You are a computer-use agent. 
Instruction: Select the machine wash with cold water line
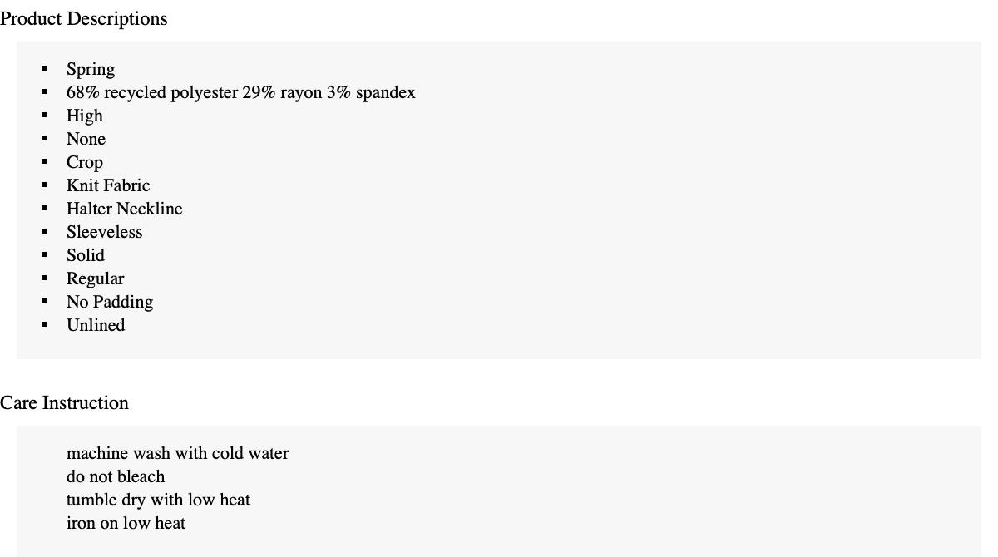(177, 453)
